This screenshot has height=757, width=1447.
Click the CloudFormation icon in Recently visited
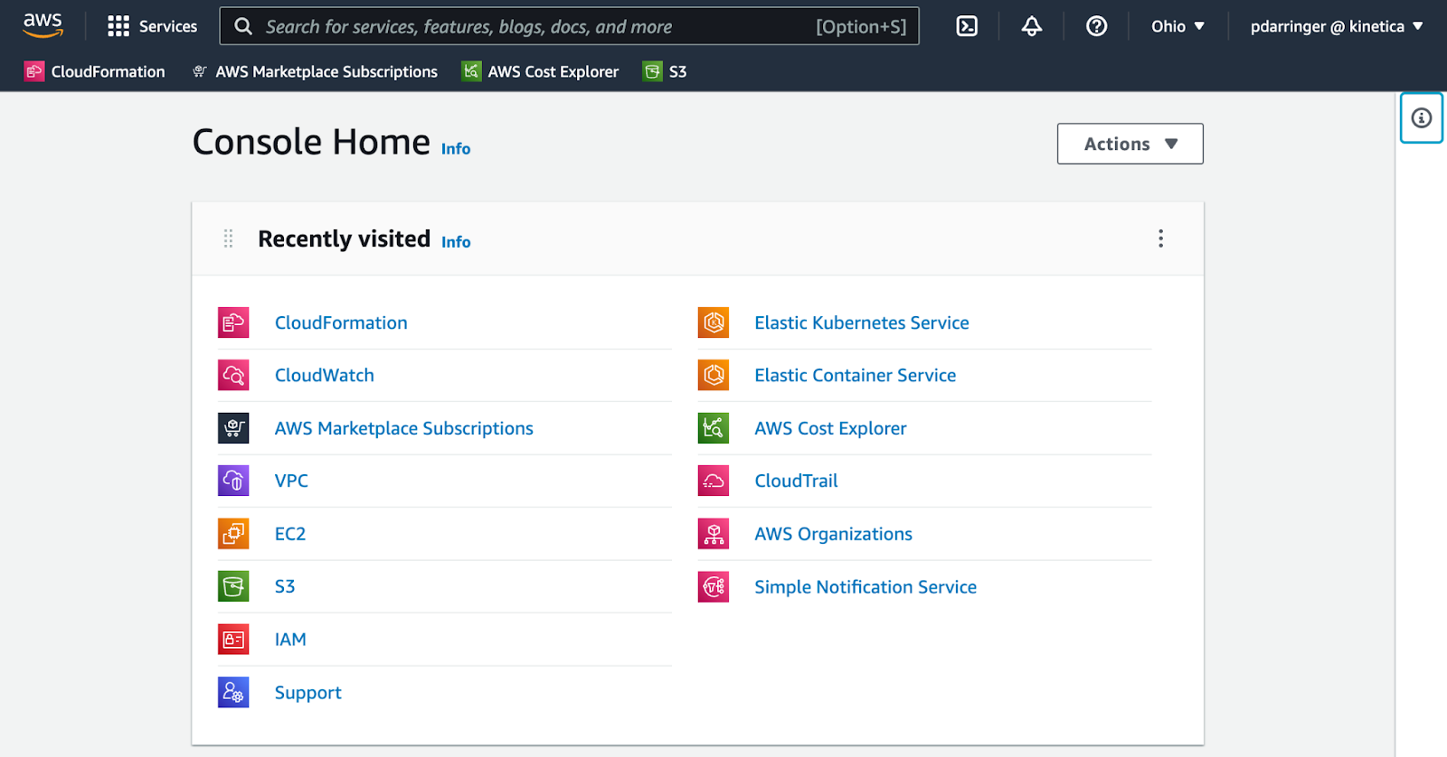click(x=233, y=322)
